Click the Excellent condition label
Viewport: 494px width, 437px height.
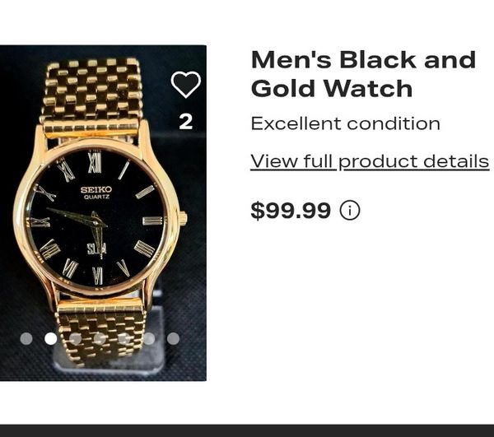pos(346,123)
